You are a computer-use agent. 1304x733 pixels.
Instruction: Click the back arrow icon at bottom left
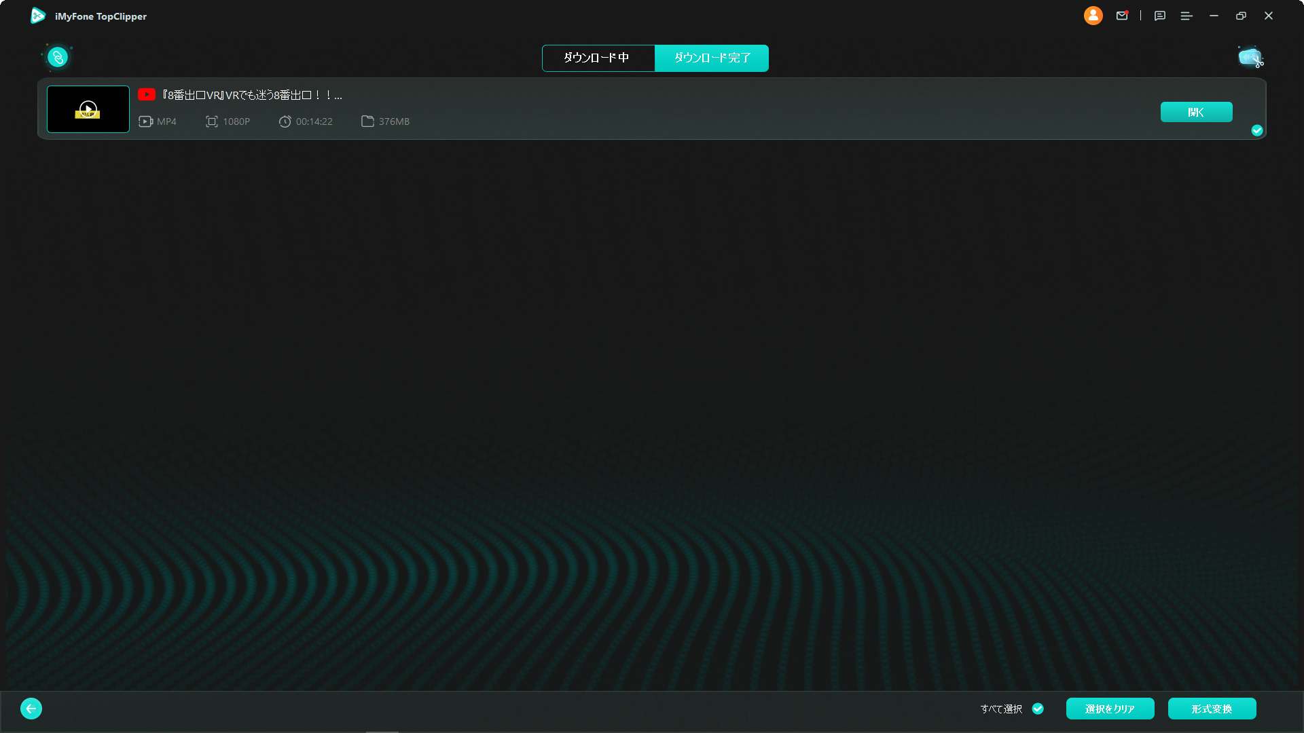tap(31, 709)
